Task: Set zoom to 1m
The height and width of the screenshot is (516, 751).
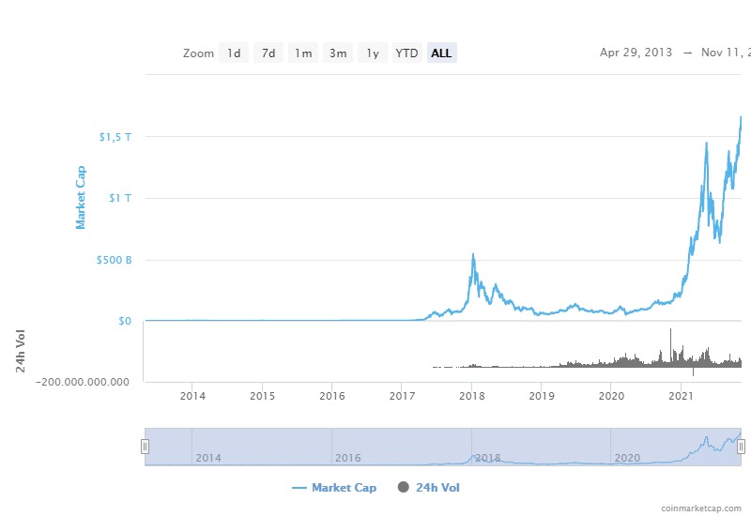Action: click(303, 53)
